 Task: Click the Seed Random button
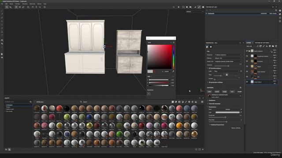pyautogui.click(x=228, y=109)
